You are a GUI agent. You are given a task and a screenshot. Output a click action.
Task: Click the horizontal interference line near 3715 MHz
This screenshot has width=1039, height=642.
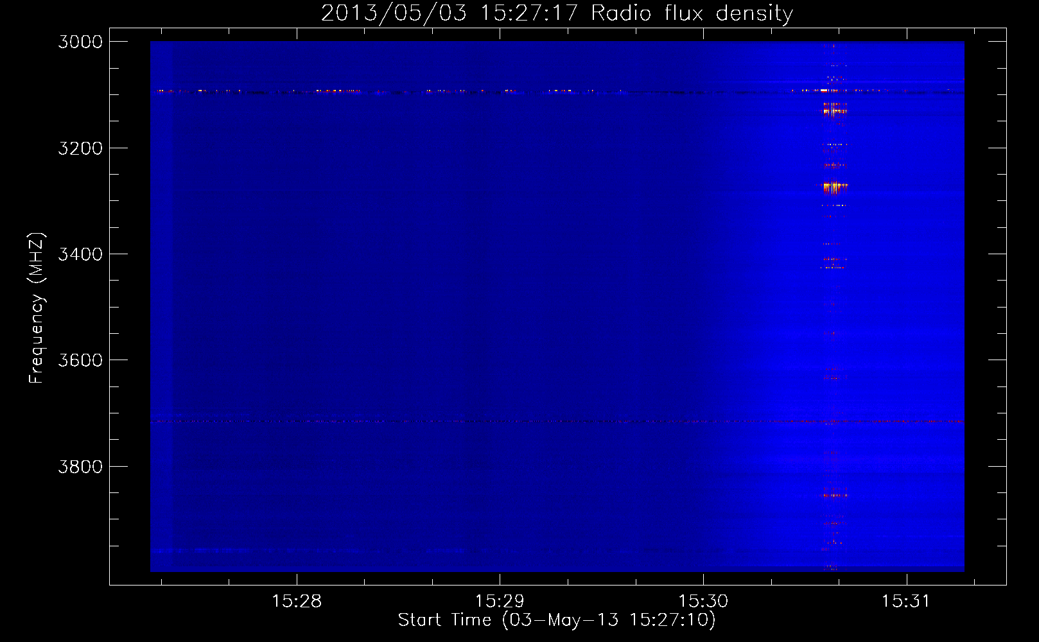(557, 422)
